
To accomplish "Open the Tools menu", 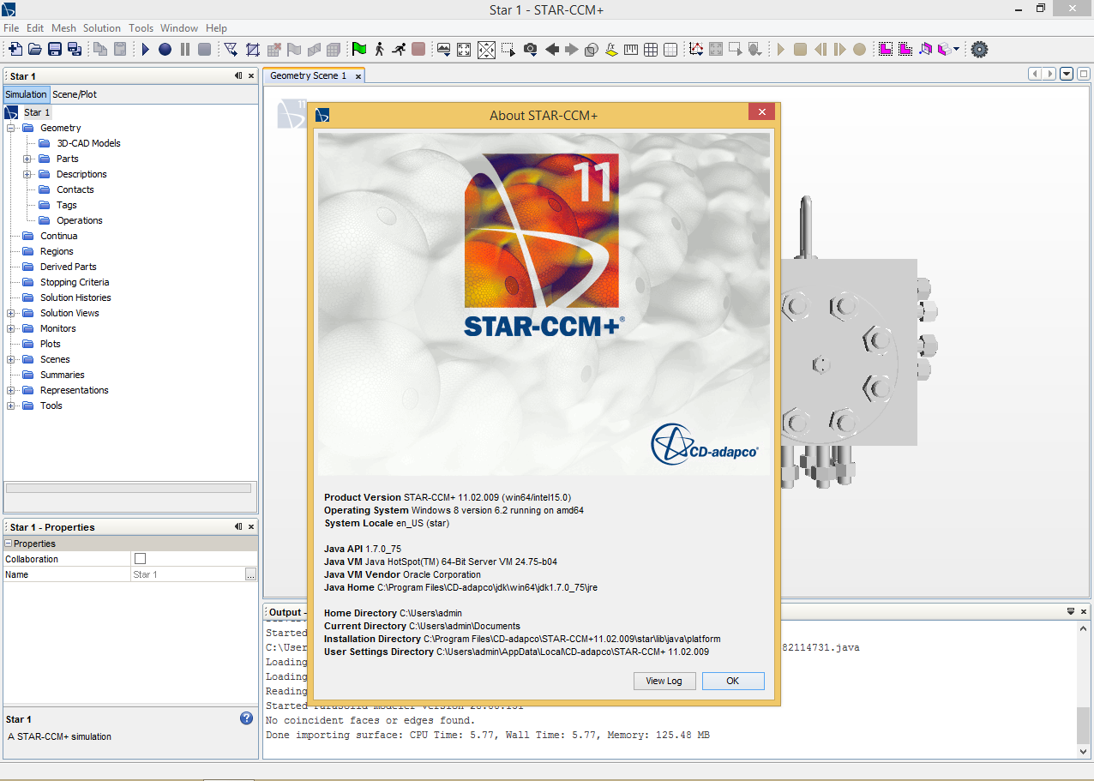I will [141, 28].
